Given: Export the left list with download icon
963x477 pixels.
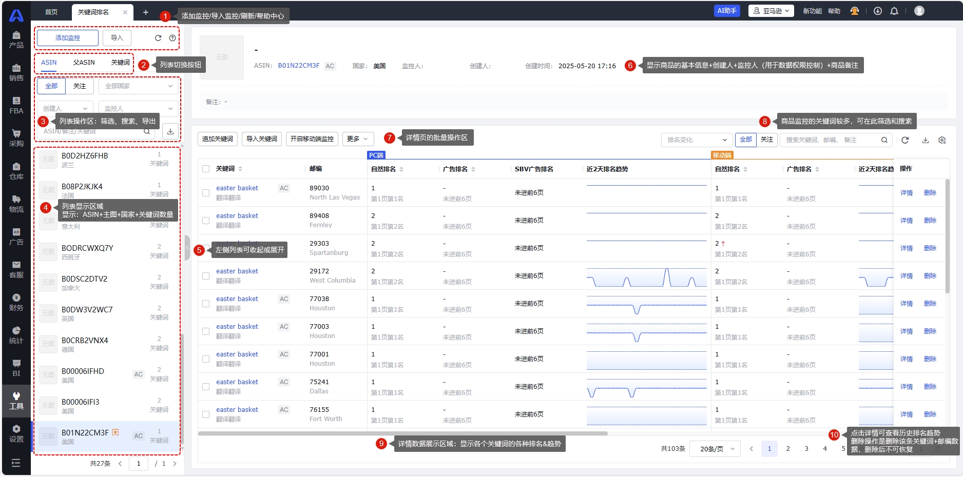Looking at the screenshot, I should click(170, 131).
